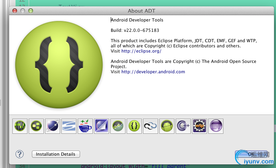Screen dimensions: 276x168
Task: Open the blue planet with orbit ring feature icon
Action: click(x=53, y=126)
